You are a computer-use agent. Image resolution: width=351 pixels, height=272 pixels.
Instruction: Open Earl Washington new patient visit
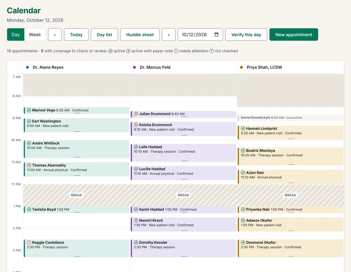click(77, 125)
